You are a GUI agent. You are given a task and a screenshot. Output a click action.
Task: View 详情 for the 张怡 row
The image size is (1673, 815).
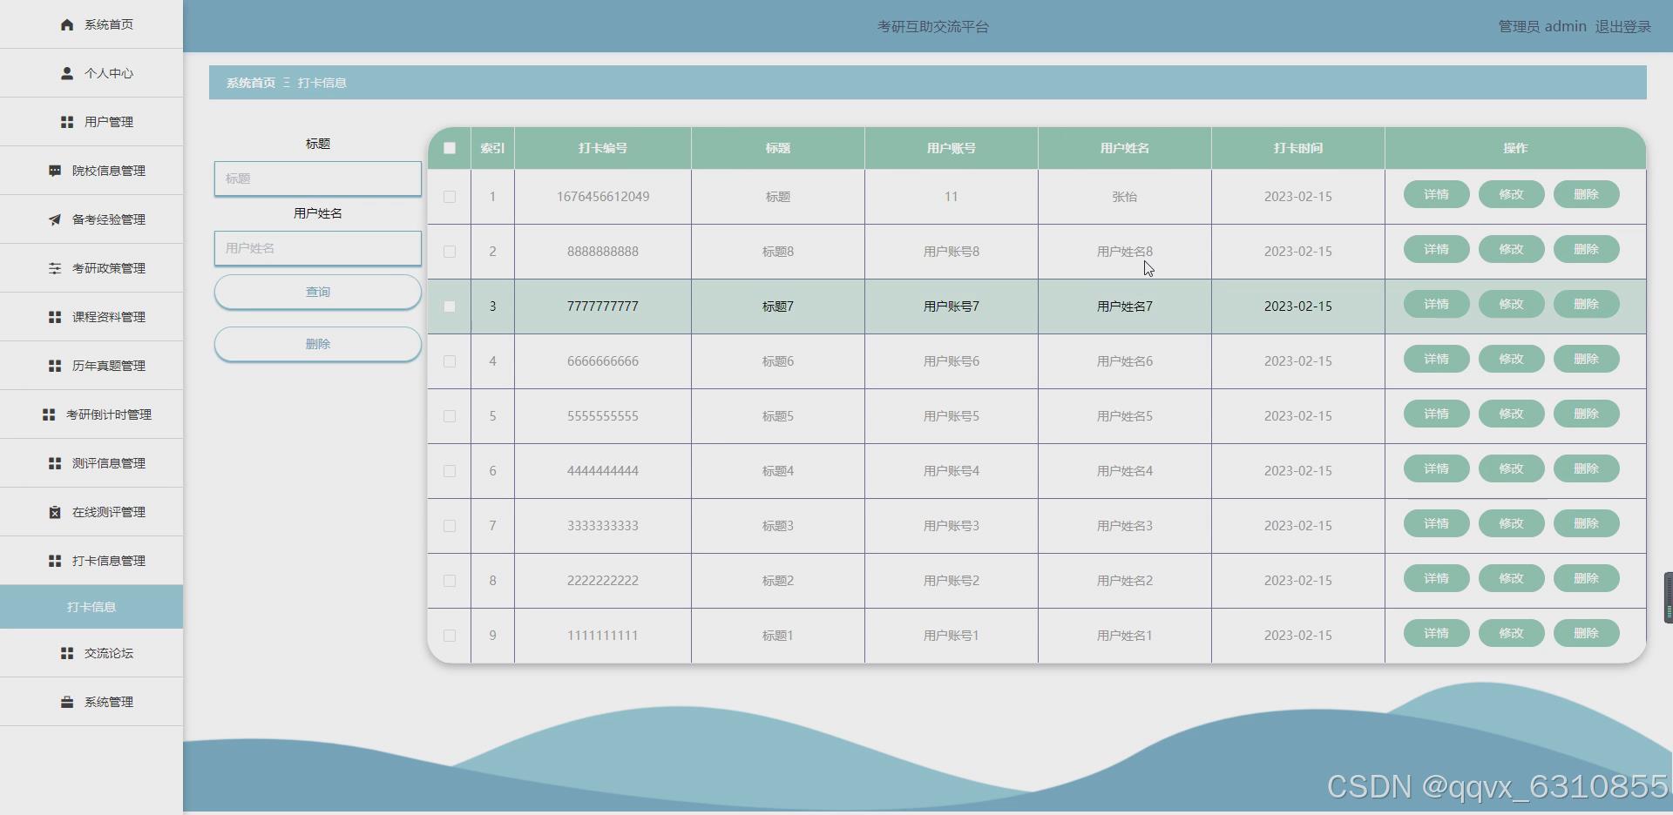tap(1436, 194)
